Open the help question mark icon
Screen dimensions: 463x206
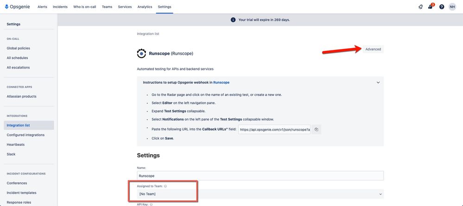(441, 7)
